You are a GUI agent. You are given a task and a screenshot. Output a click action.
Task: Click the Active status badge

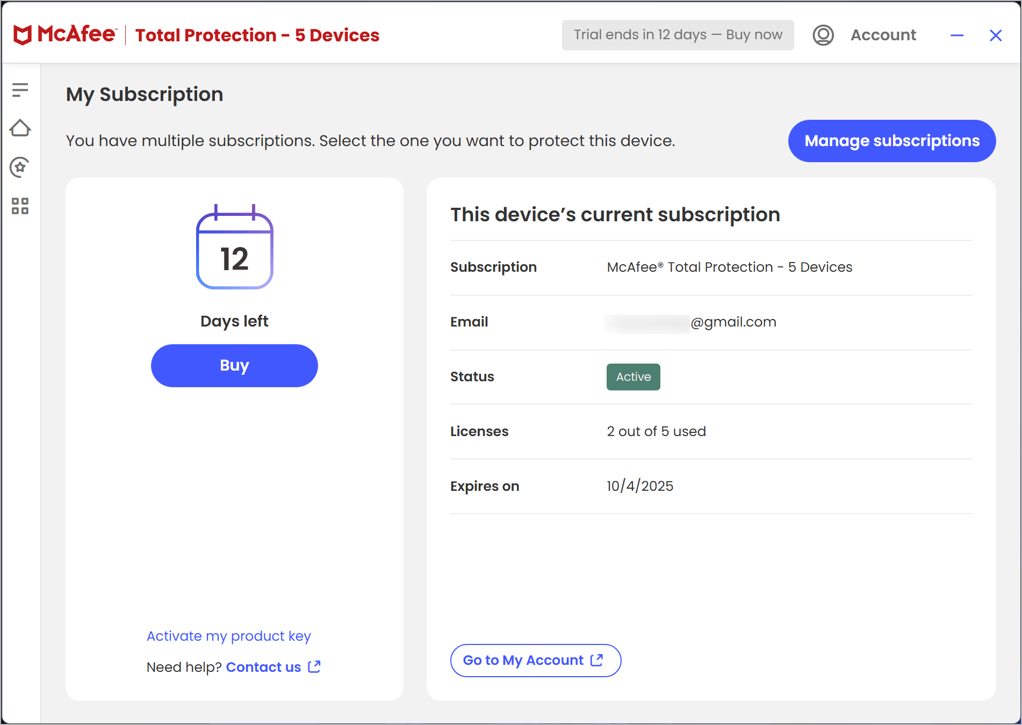[633, 376]
